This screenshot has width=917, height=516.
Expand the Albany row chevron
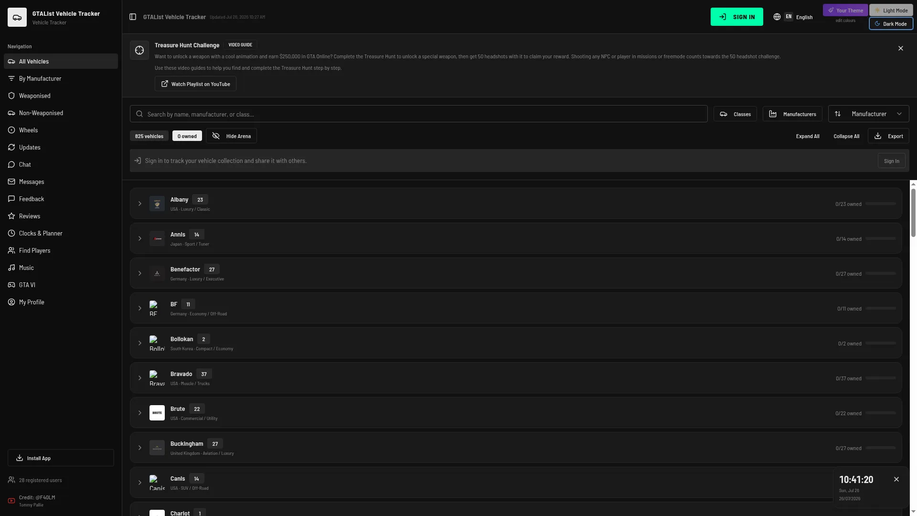140,204
